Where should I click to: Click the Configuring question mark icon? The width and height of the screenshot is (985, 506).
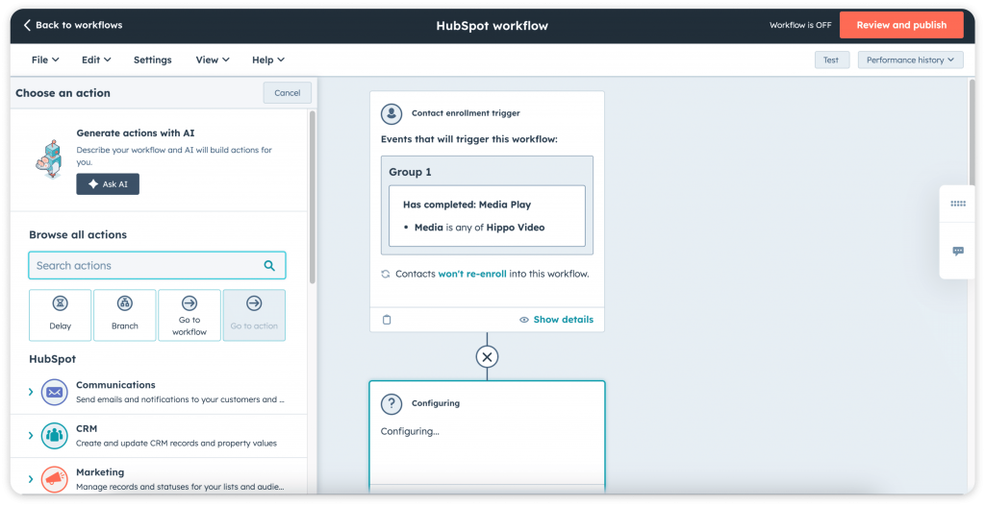click(x=391, y=403)
